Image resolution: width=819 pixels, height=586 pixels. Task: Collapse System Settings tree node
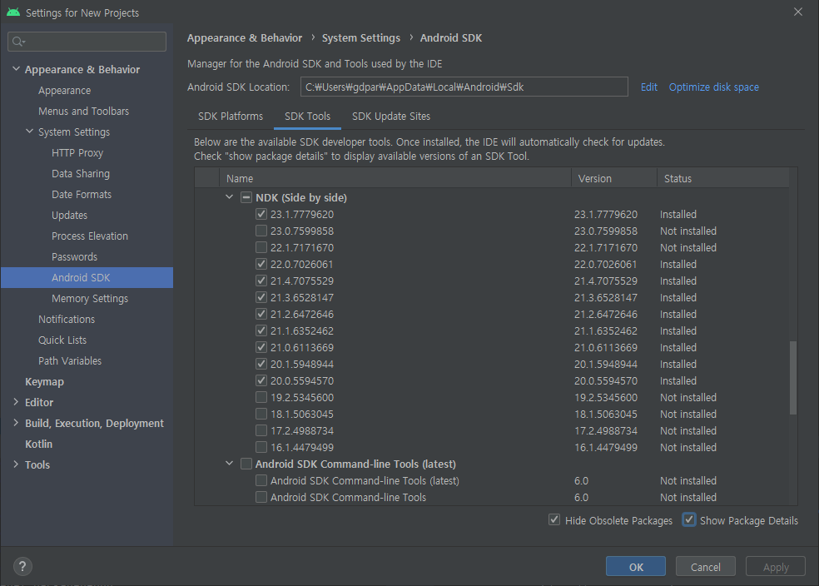[x=30, y=132]
